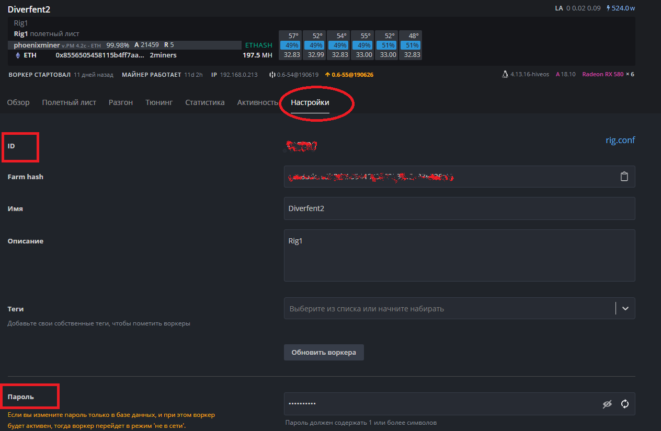Viewport: 661px width, 431px height.
Task: Switch to the Разгон tab
Action: pos(121,102)
